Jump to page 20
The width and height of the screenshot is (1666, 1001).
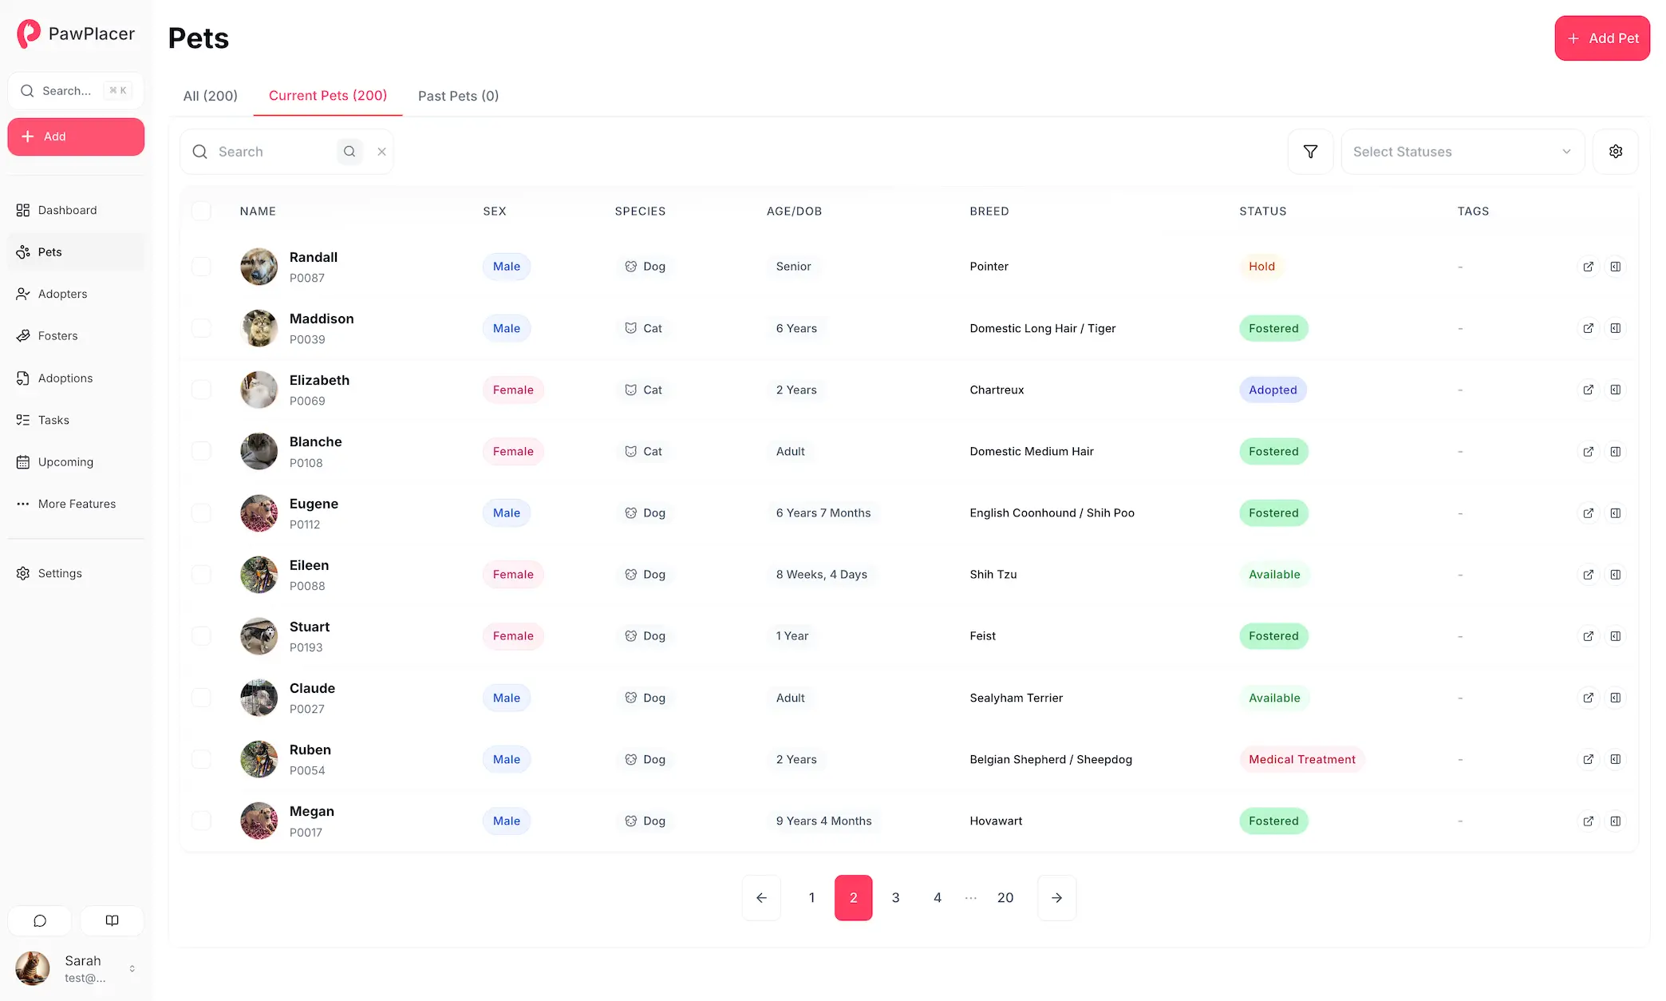1005,898
